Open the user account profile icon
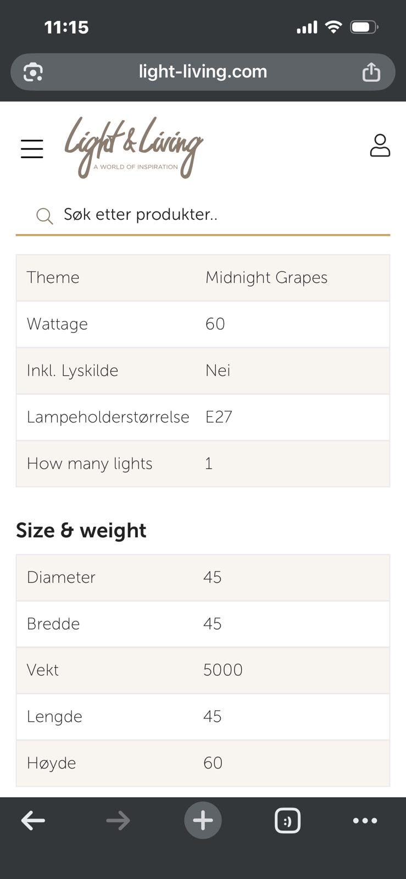The height and width of the screenshot is (879, 406). 380,146
